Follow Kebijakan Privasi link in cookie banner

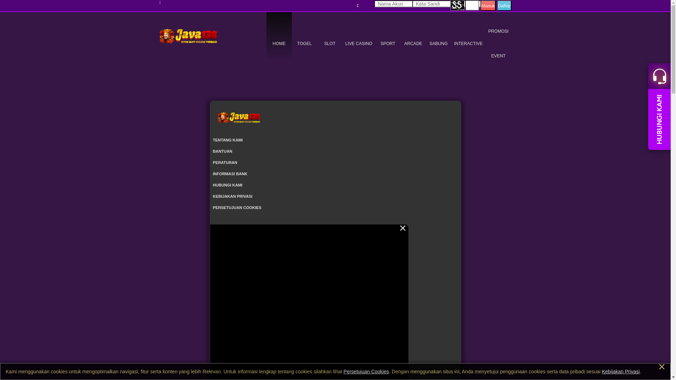(621, 372)
